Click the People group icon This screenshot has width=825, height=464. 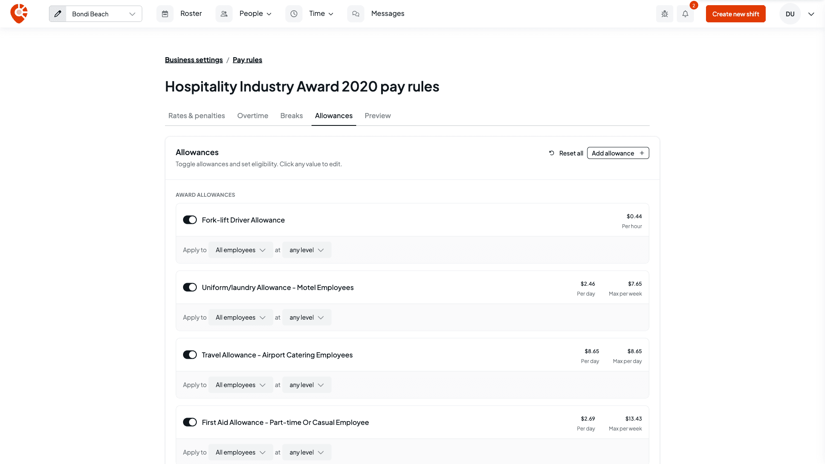(x=224, y=14)
